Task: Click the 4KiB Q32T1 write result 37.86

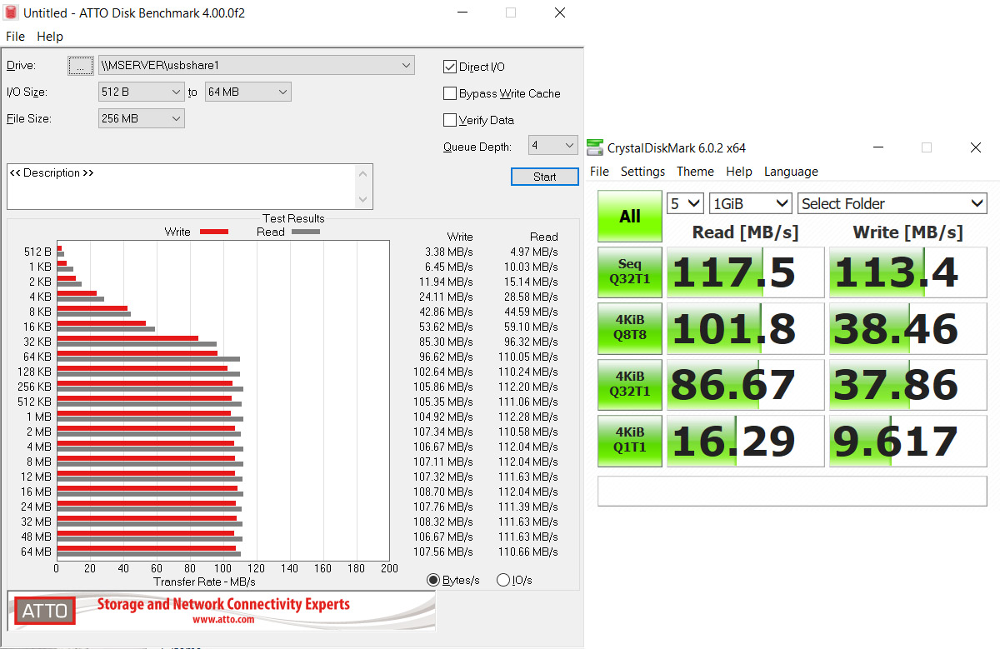Action: coord(908,384)
